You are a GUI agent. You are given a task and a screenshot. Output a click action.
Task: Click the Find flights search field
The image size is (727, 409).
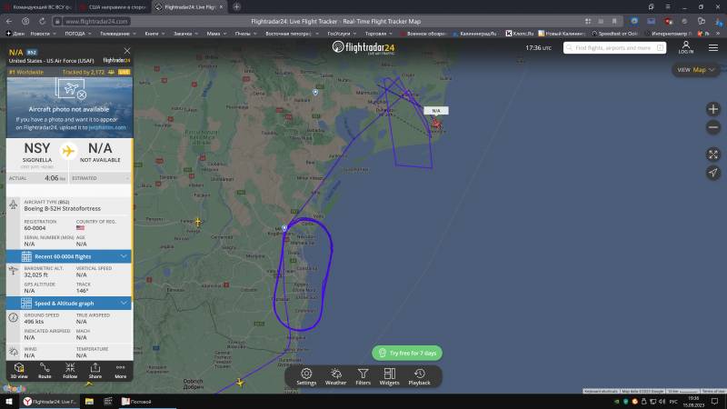click(x=614, y=48)
